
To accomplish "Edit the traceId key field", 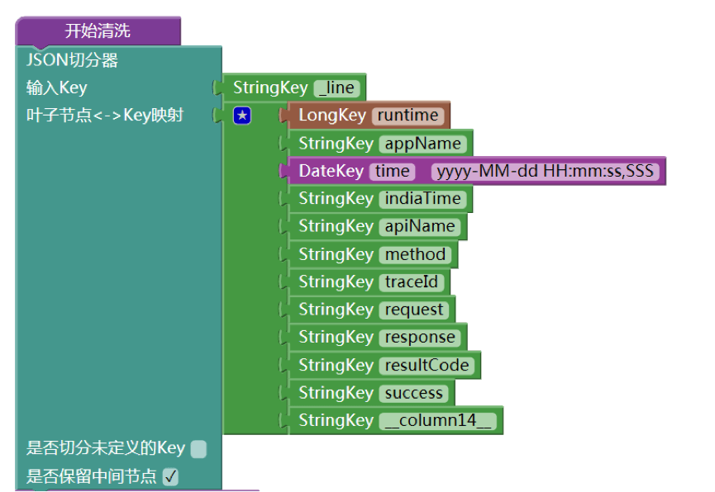I will 412,282.
